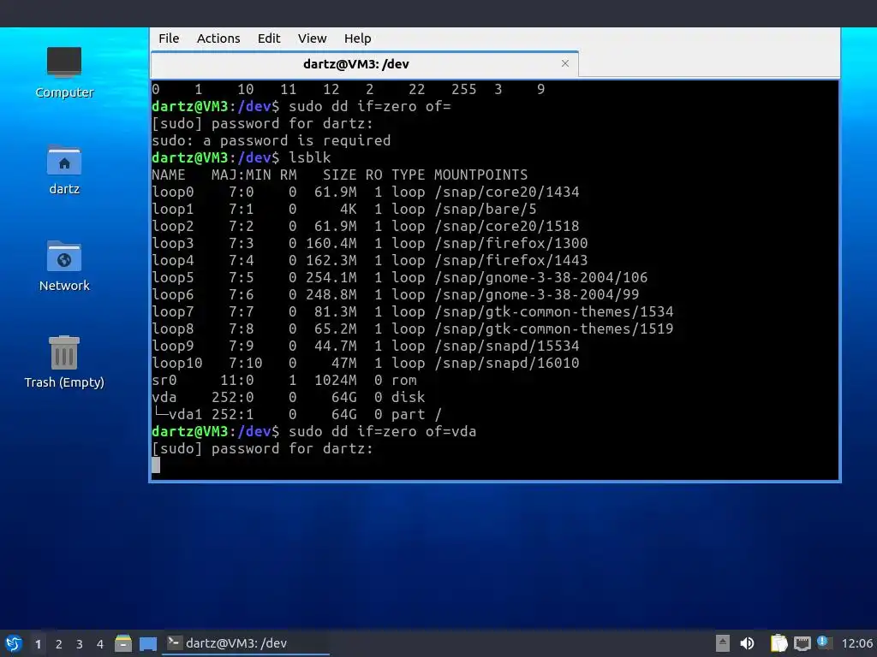Image resolution: width=877 pixels, height=657 pixels.
Task: Switch to workspace 4
Action: 100,644
